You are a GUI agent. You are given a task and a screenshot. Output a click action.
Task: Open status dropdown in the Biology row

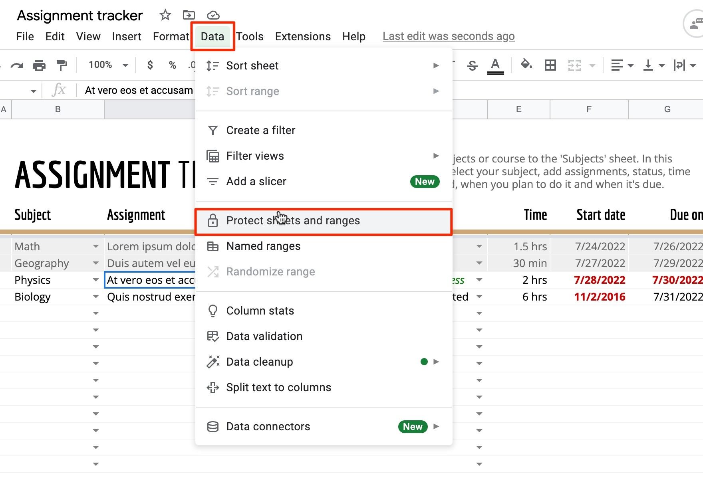(x=479, y=297)
